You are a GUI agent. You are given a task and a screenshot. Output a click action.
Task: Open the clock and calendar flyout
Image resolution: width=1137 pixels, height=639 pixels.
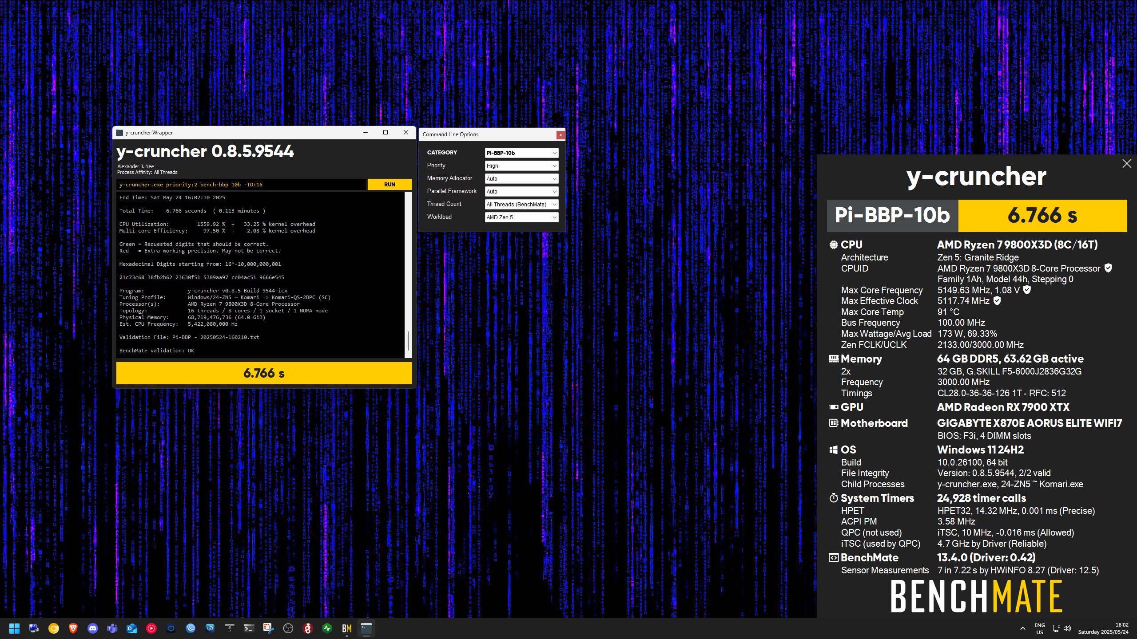(1103, 628)
